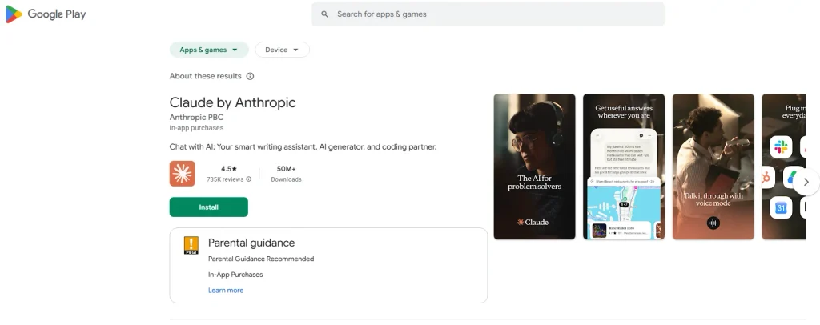Click the search magnifier icon
The image size is (820, 325).
pos(325,14)
